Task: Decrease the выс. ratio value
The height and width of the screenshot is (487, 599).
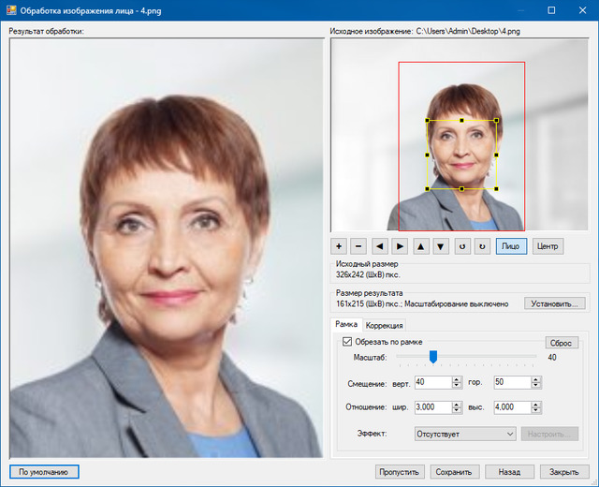Action: 536,410
